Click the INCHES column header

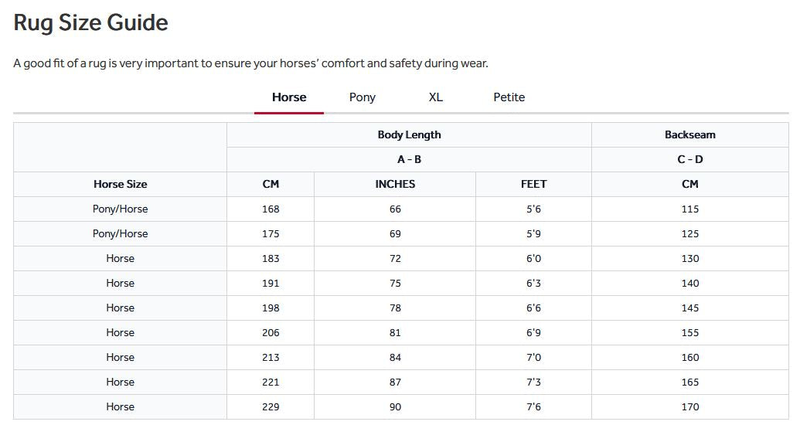[395, 184]
